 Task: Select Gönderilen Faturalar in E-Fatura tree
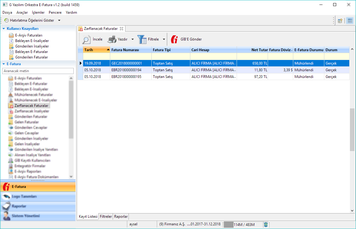(x=31, y=117)
